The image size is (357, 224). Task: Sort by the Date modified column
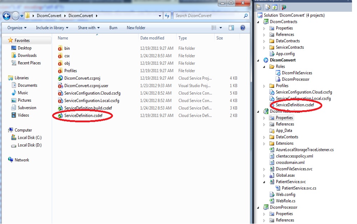(x=152, y=38)
